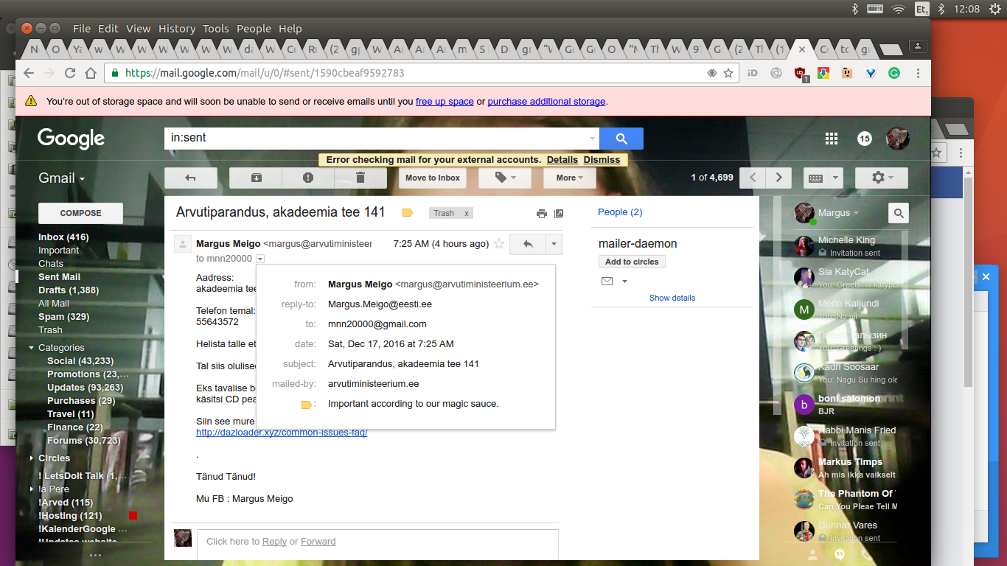Toggle the importance marker beside subject
1007x566 pixels.
coord(407,213)
